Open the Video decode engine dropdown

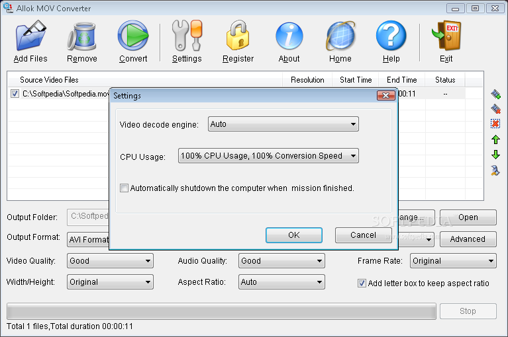283,124
